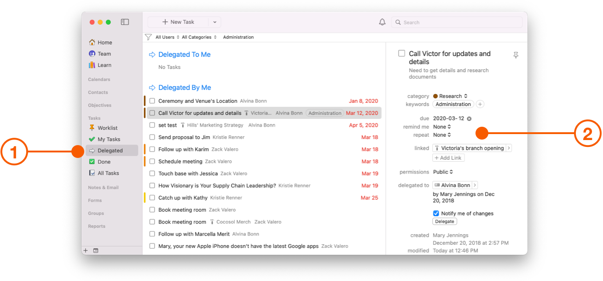The height and width of the screenshot is (281, 603).
Task: Open the All Users filter dropdown
Action: tap(166, 37)
